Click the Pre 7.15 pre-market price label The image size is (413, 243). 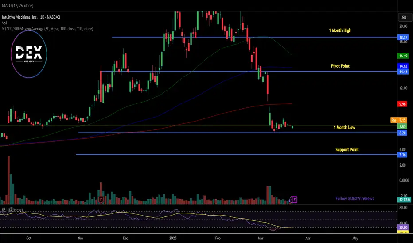point(399,120)
